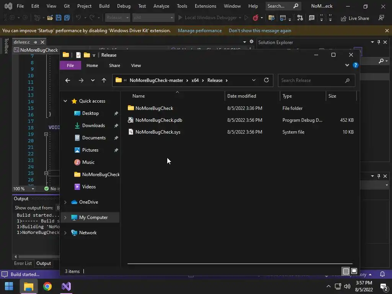Viewport: 392px width, 294px height.
Task: Click the Explorer File ribbon tab
Action: 70,65
